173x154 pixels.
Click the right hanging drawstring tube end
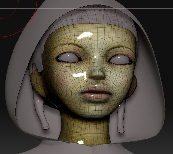coord(121,131)
